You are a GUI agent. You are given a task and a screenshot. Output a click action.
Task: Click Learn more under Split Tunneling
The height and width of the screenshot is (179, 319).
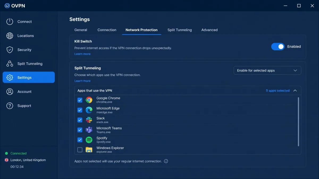click(82, 81)
